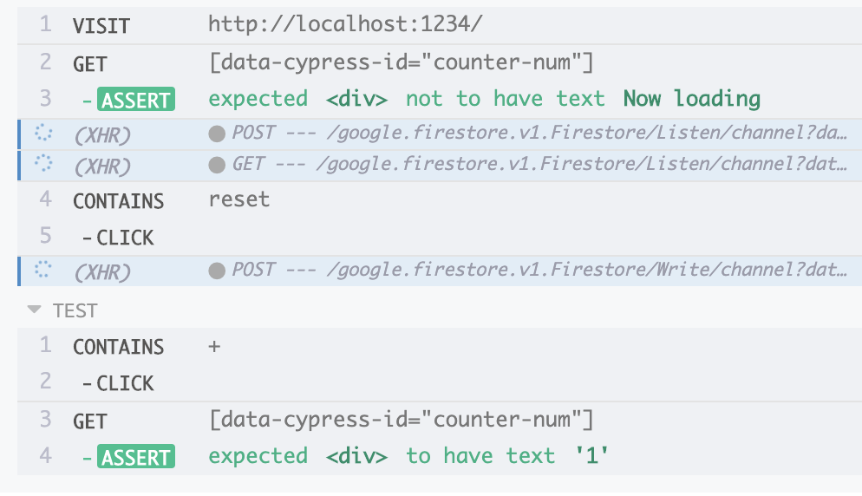Click the spinner icon of Listen POST XHR
This screenshot has width=862, height=496.
tap(42, 133)
